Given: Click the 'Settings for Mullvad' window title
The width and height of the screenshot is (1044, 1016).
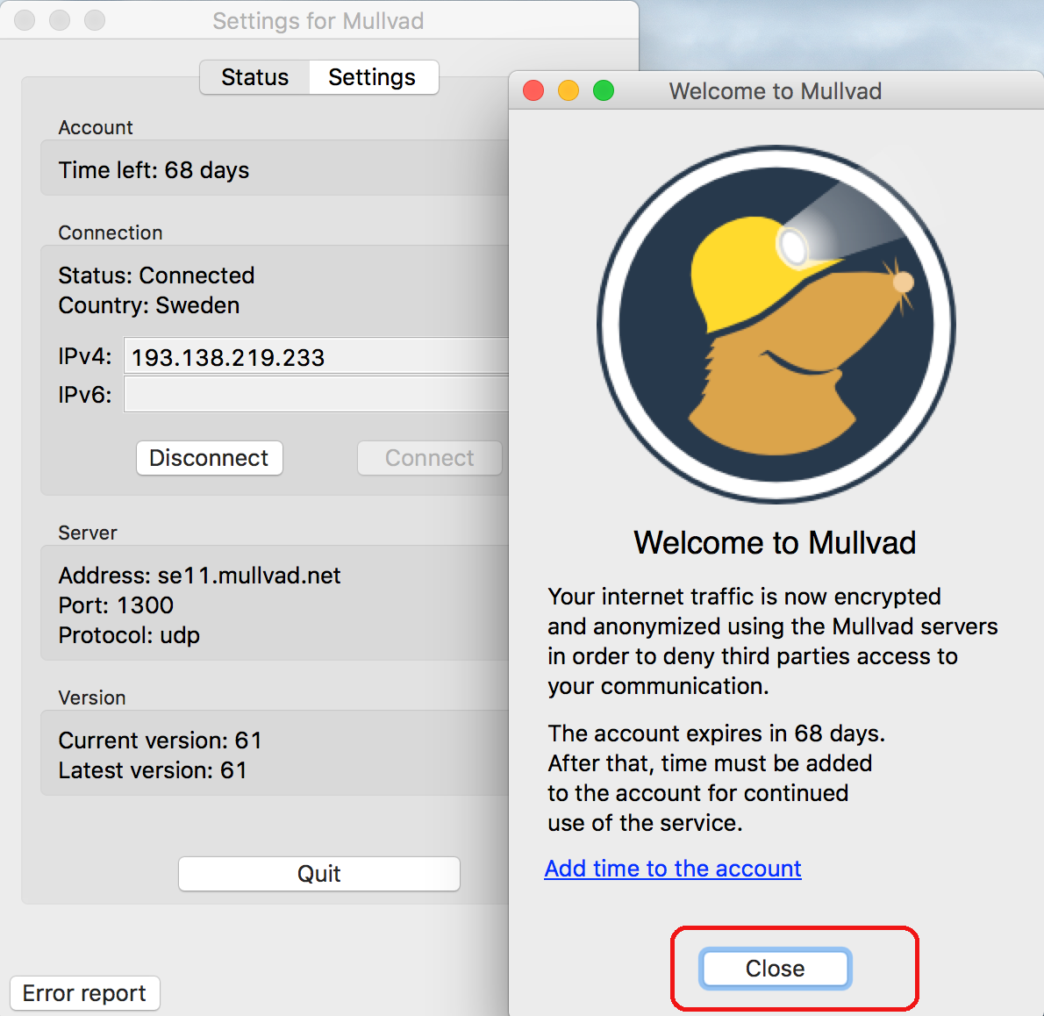Looking at the screenshot, I should click(x=318, y=21).
